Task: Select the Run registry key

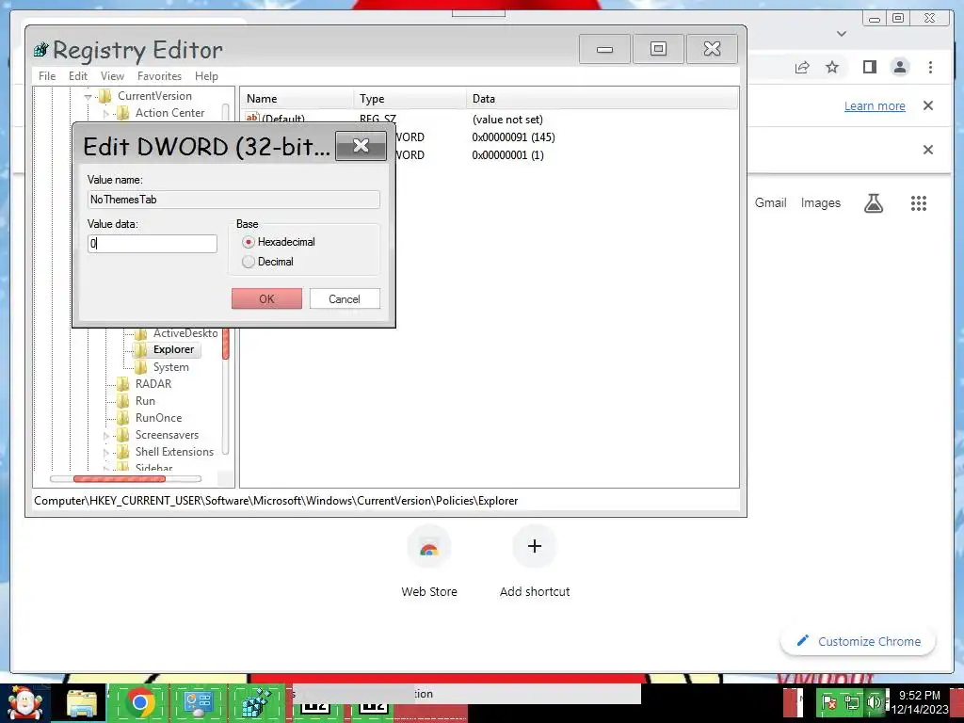Action: (x=145, y=401)
